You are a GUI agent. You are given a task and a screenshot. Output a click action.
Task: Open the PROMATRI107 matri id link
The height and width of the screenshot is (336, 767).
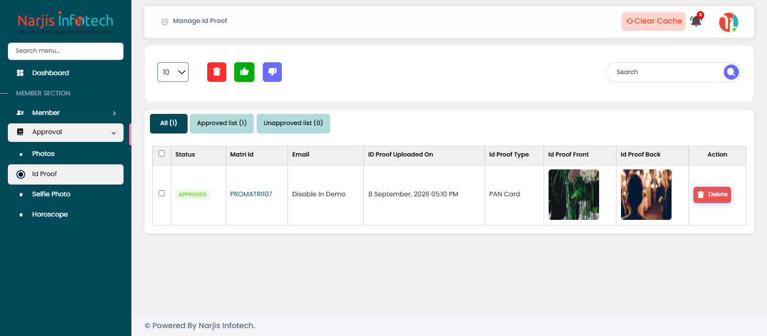pos(251,194)
